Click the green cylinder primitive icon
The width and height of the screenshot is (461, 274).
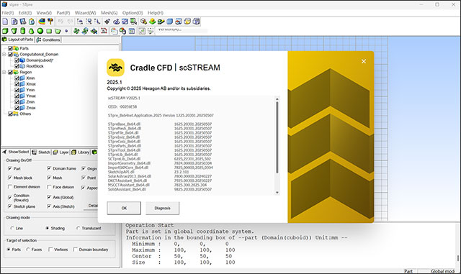(22, 31)
